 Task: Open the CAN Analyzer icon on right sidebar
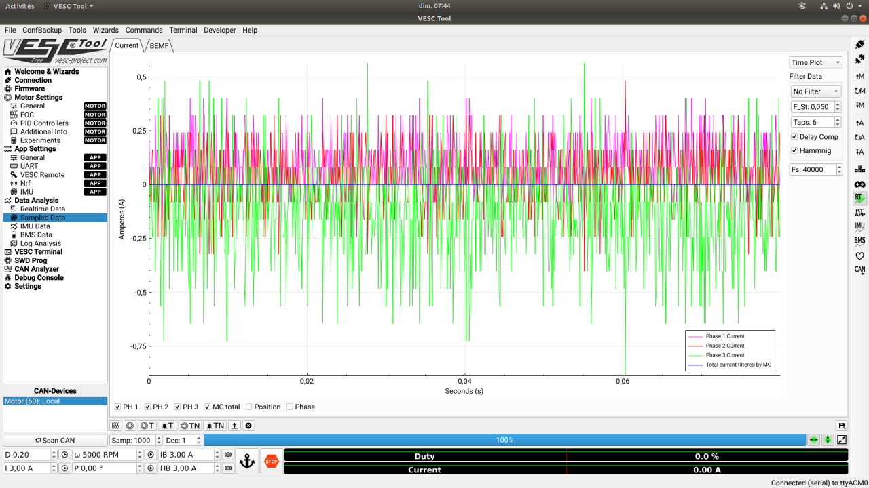point(859,269)
